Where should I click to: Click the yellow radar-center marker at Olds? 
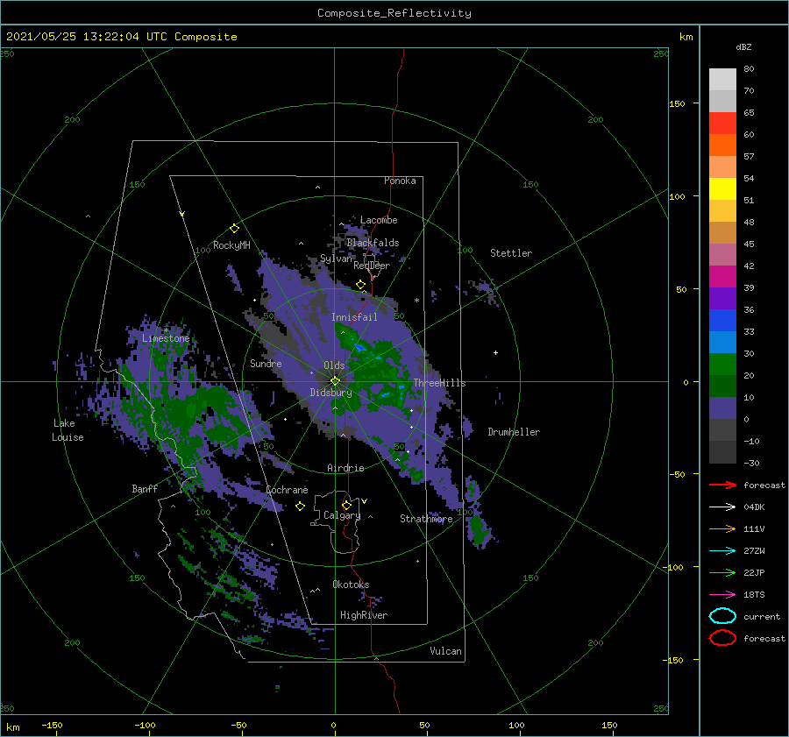335,381
